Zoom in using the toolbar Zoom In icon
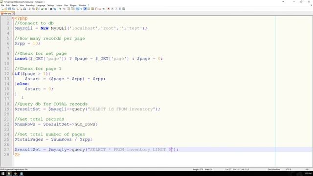 pos(60,9)
